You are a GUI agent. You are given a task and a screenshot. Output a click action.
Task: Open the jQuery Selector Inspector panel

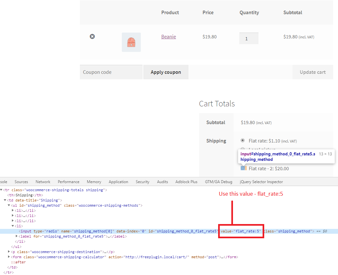tap(260, 182)
